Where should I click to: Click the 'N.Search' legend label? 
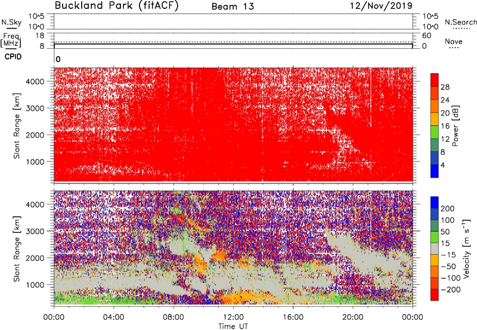point(460,22)
